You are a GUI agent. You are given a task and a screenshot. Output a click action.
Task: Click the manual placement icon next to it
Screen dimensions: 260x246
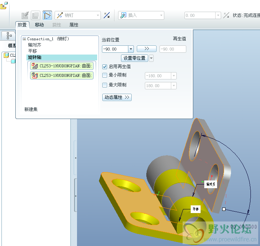click(x=36, y=16)
